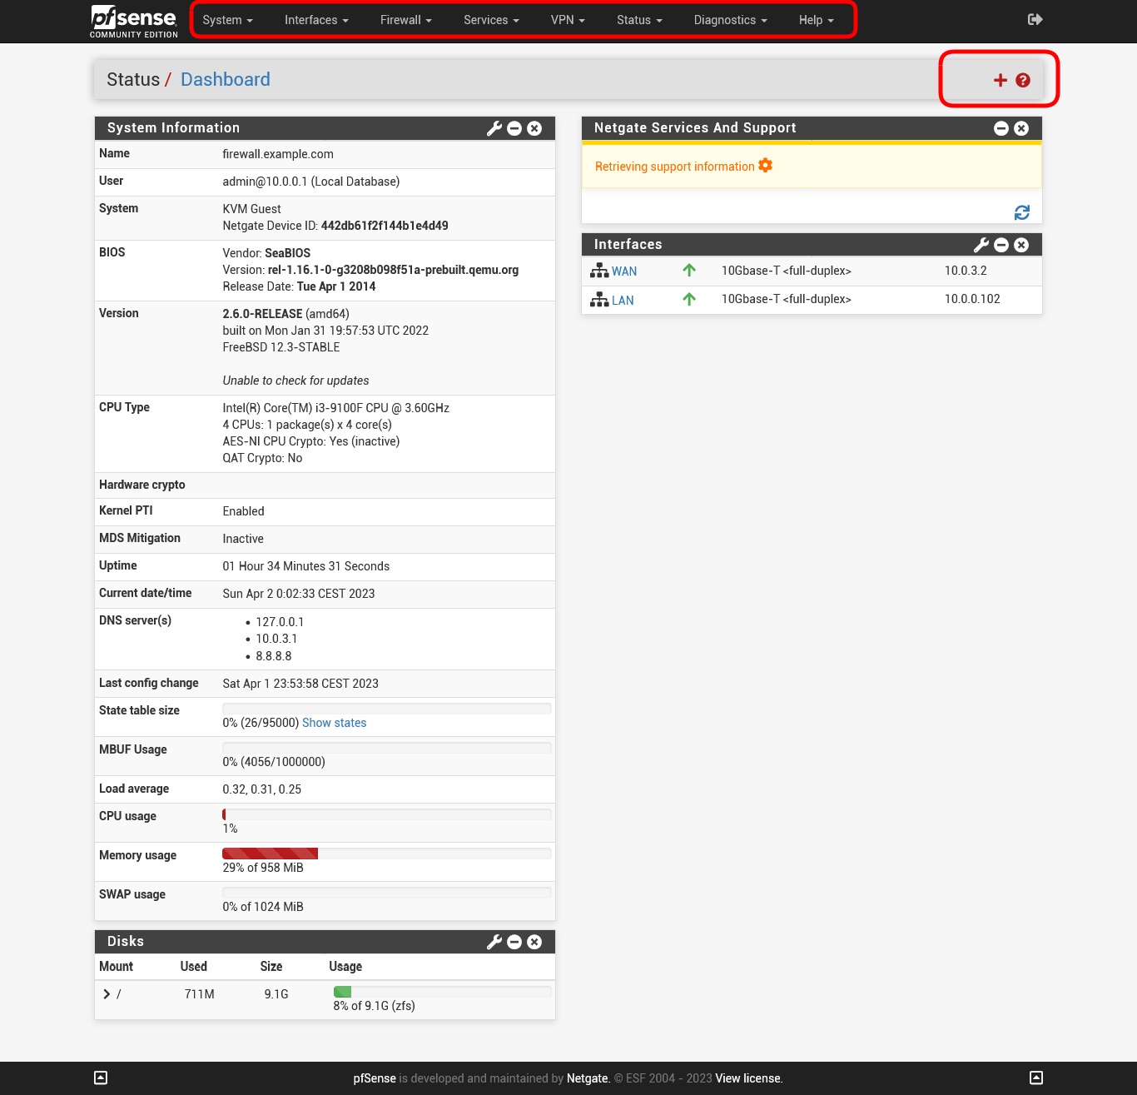Click the Netgate Device ID value 442db61f2f144b1e4d49
Screen dimensions: 1137x1095
pos(385,226)
